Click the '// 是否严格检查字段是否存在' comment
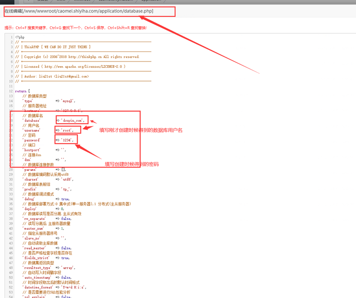This screenshot has height=298, width=356. [x=47, y=253]
